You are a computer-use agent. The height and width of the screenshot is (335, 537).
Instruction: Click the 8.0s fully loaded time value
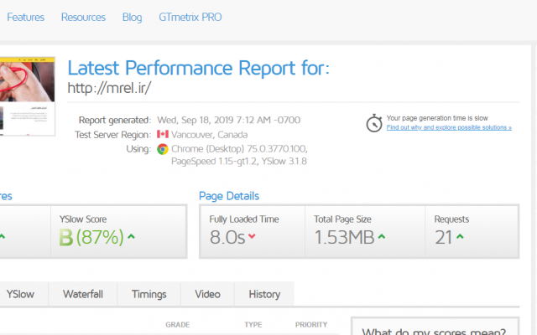point(227,237)
